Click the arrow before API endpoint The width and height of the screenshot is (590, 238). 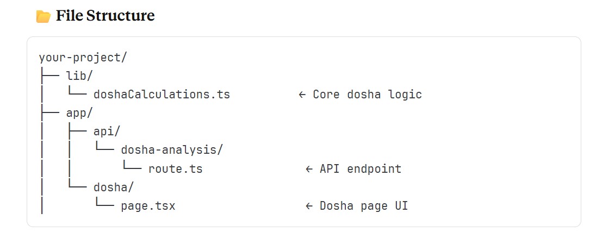coord(309,169)
